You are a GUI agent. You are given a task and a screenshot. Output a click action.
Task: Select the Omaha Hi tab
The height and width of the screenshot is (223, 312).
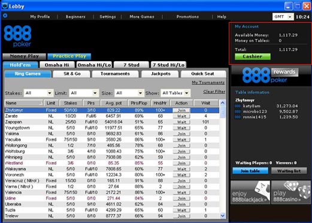coord(57,65)
